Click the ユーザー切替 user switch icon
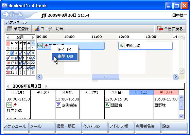Screen dimensions: 191x136 pos(37,29)
